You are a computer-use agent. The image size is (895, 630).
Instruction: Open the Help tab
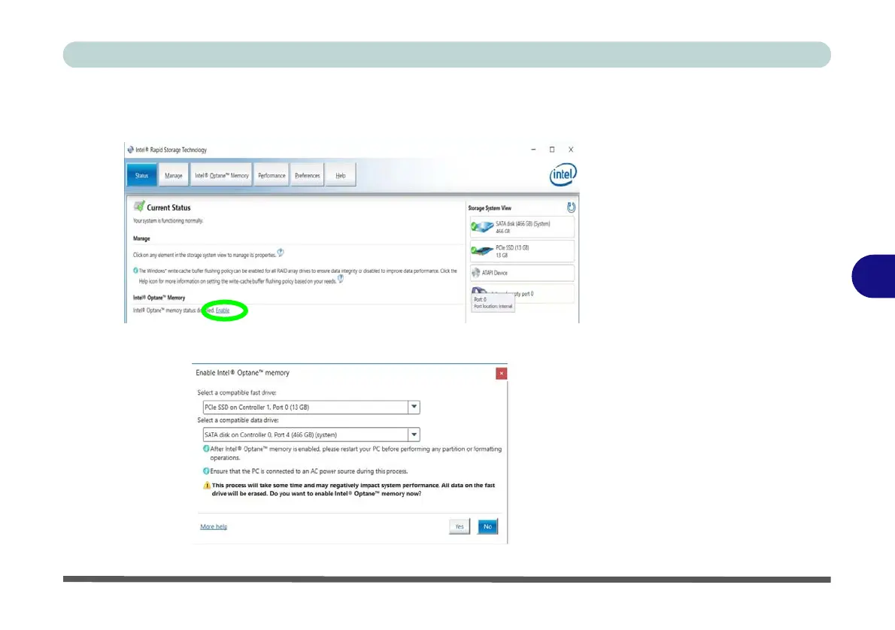pos(341,175)
